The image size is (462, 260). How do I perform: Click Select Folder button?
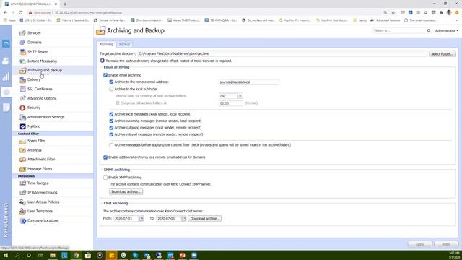[x=442, y=54]
